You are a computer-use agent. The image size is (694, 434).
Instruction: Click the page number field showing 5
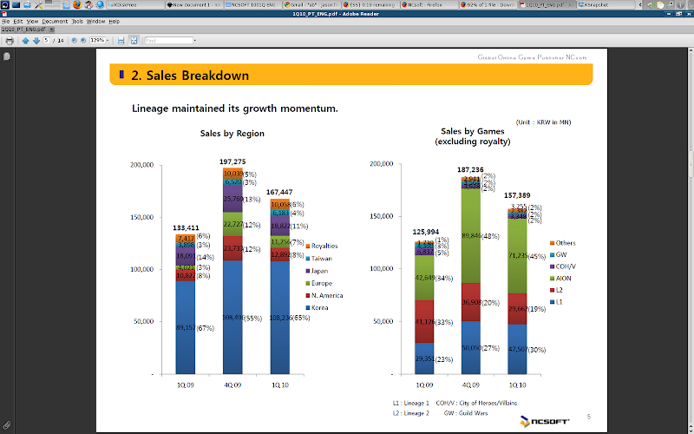coord(46,40)
